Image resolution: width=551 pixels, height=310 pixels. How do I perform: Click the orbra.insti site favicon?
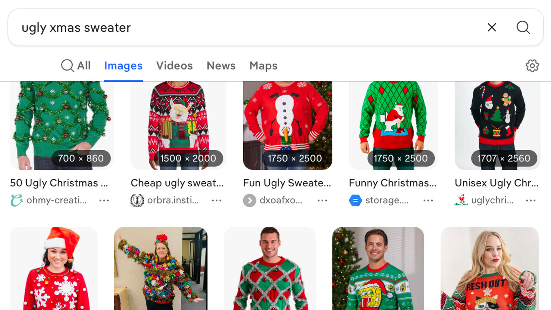coord(137,200)
